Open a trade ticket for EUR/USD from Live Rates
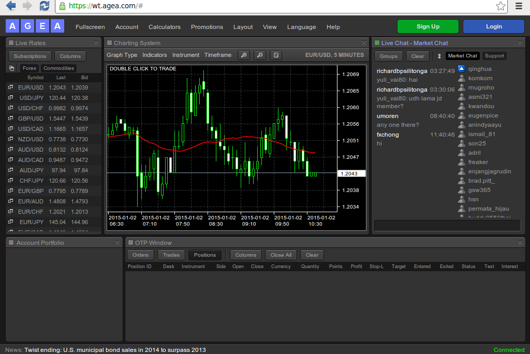The image size is (530, 354). pos(10,87)
